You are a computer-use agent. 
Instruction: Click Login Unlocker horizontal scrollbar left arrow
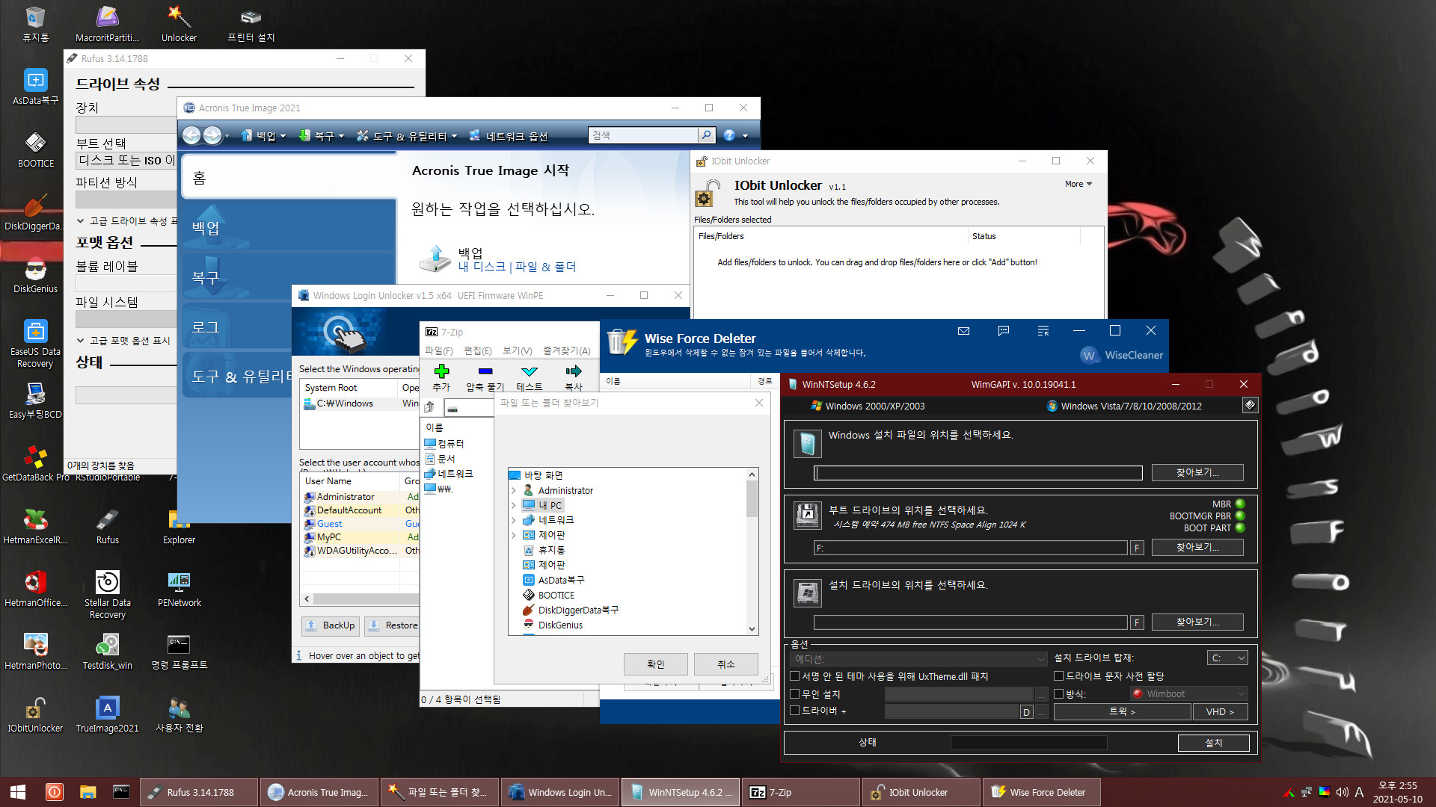click(x=307, y=599)
